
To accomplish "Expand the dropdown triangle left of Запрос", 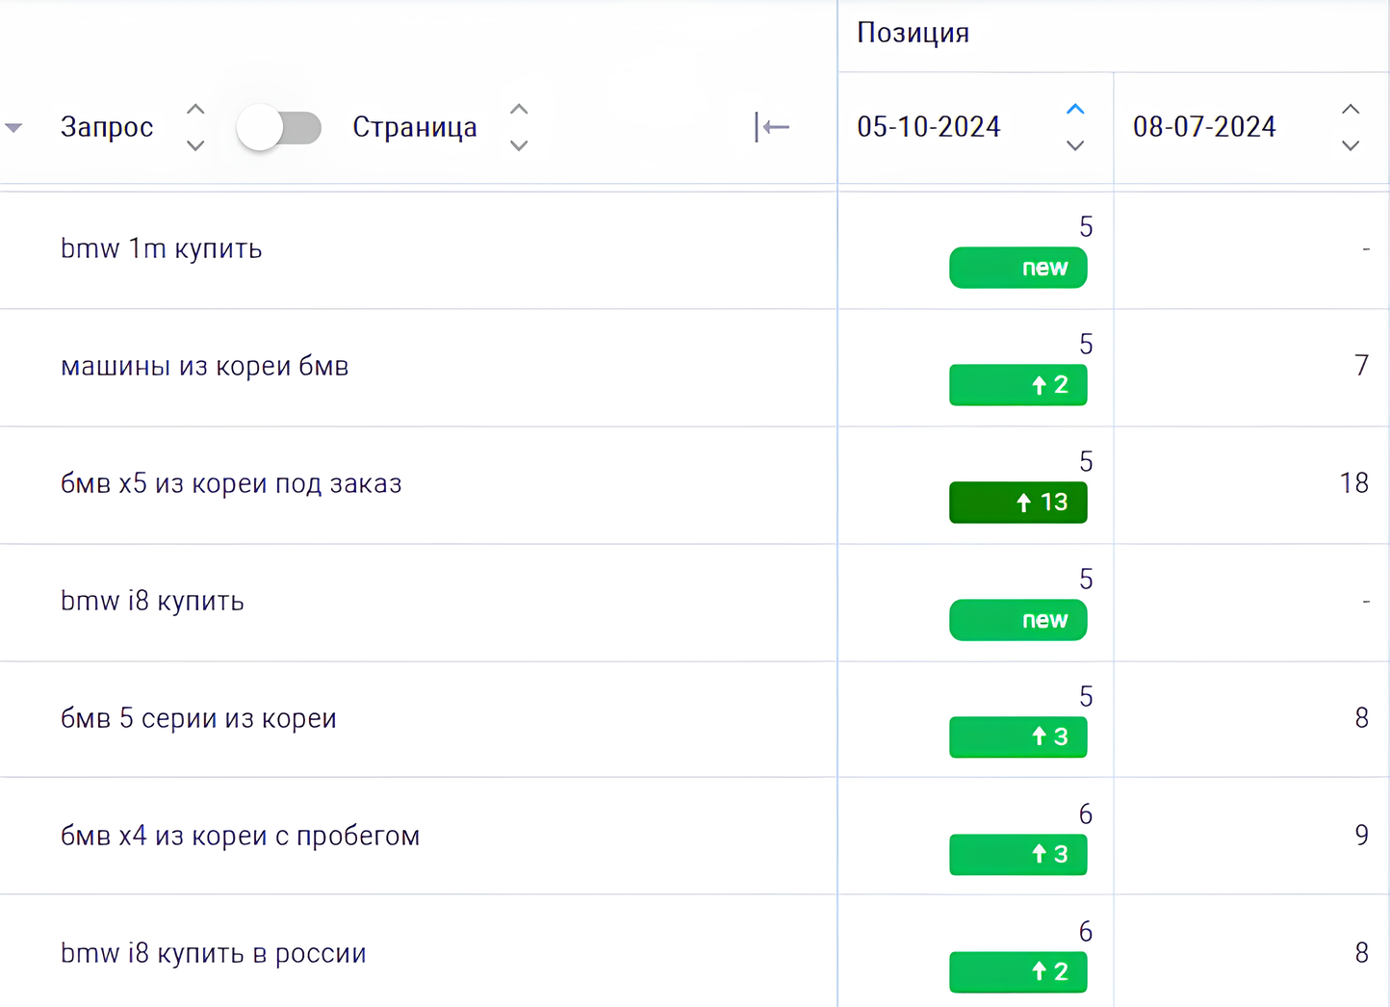I will 13,128.
